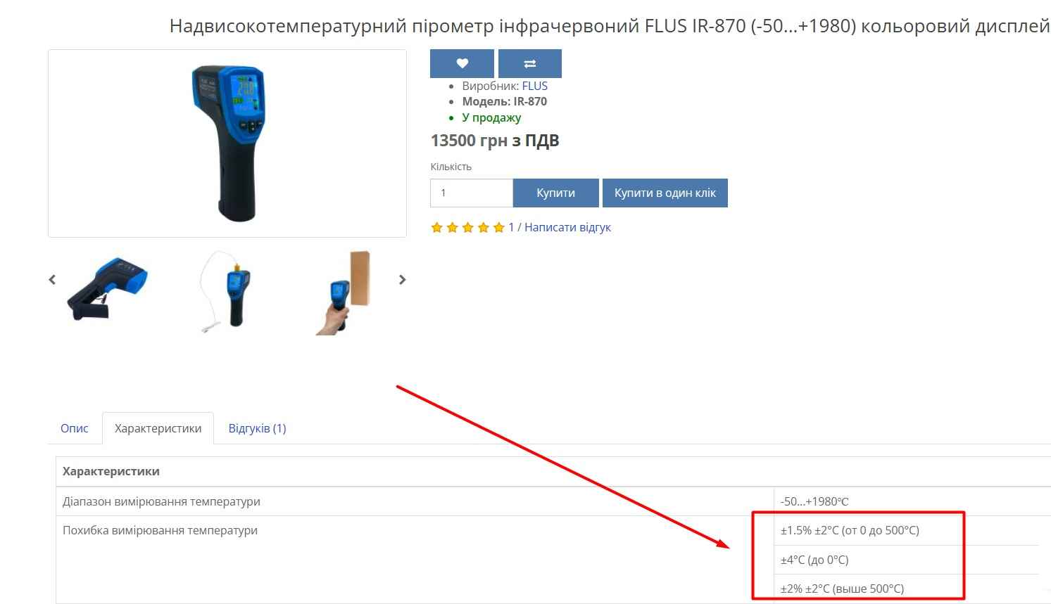Select thumbnail of pyrometer lying sideways

click(108, 290)
